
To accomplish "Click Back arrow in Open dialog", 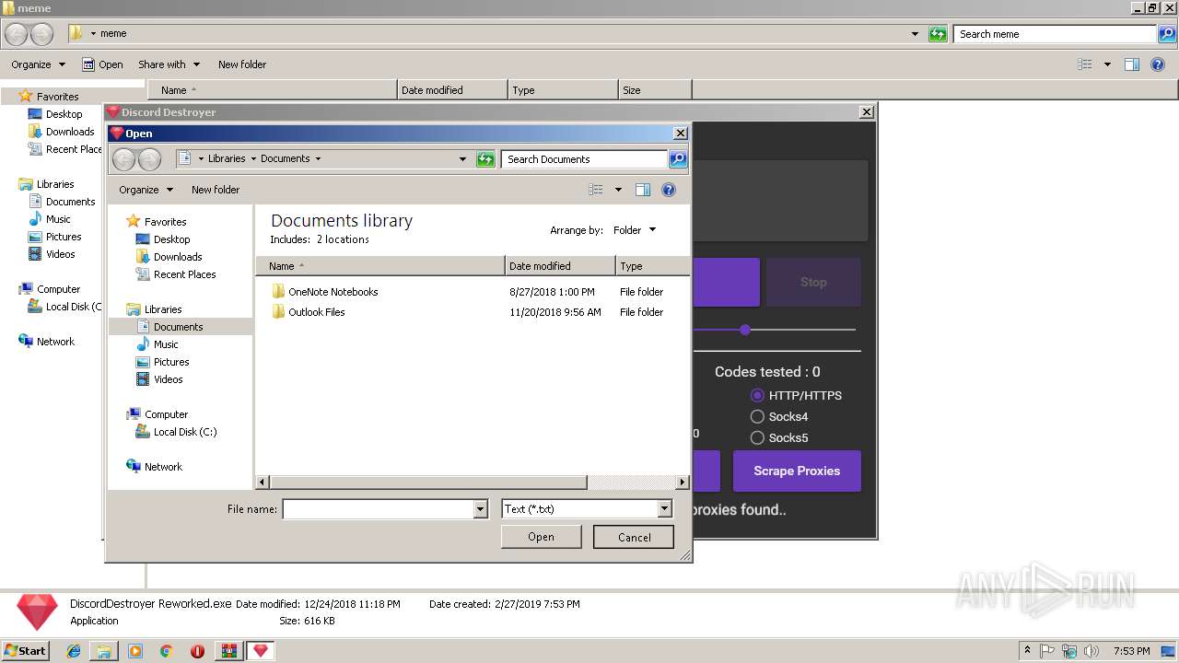I will coord(123,159).
